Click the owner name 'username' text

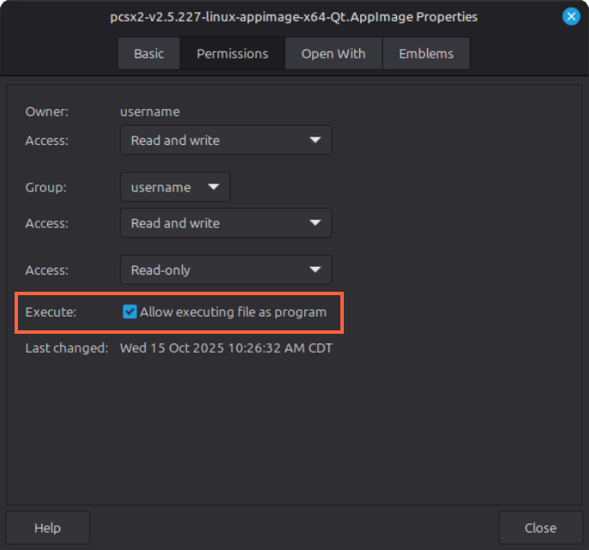coord(150,112)
